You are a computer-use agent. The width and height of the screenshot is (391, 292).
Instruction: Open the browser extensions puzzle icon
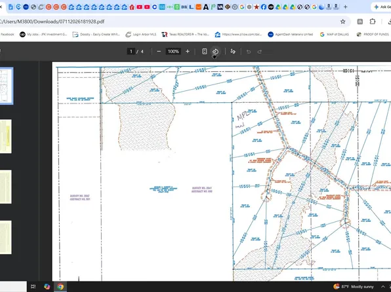pos(373,22)
